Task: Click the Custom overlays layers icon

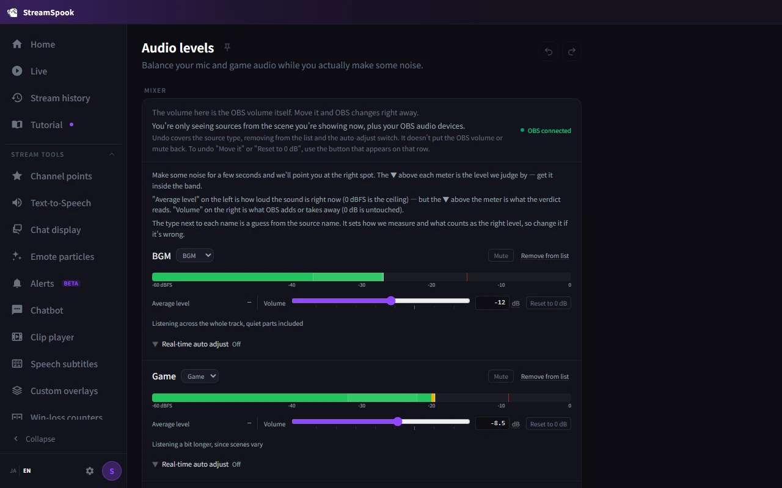Action: (x=17, y=390)
